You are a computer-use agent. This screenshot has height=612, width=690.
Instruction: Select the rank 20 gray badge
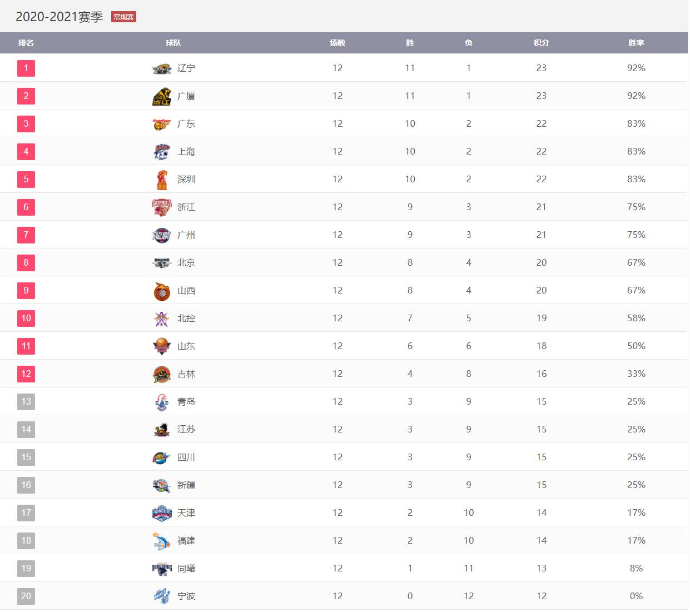[26, 596]
